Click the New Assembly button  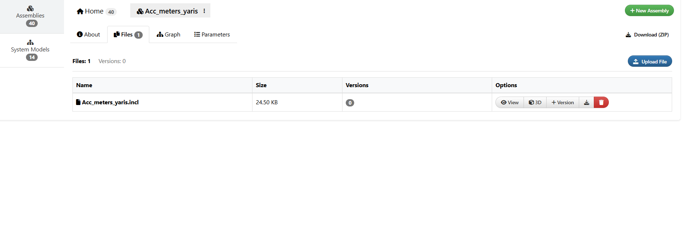click(x=649, y=11)
